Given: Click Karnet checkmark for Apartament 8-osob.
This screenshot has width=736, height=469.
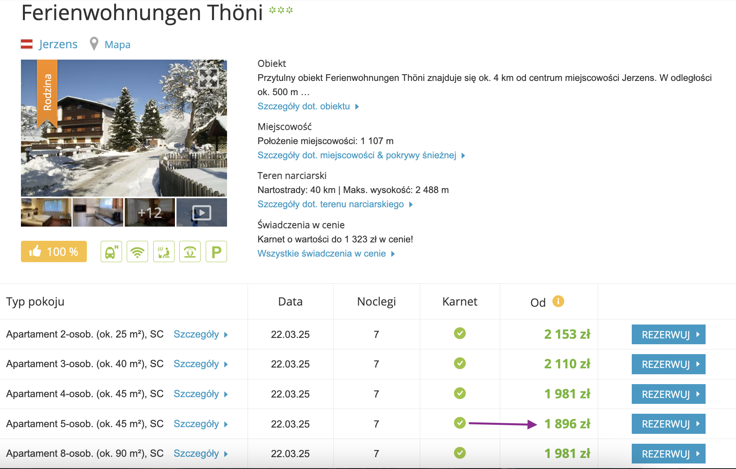Looking at the screenshot, I should pyautogui.click(x=460, y=453).
